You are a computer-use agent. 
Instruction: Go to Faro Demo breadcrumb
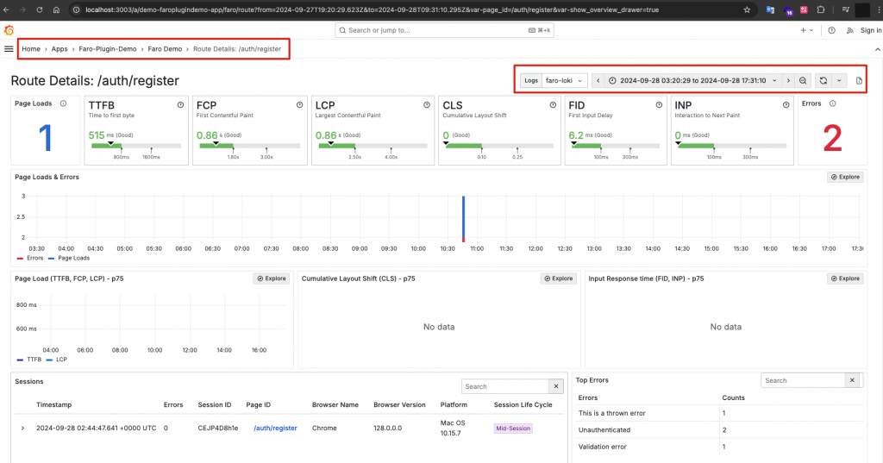coord(165,49)
